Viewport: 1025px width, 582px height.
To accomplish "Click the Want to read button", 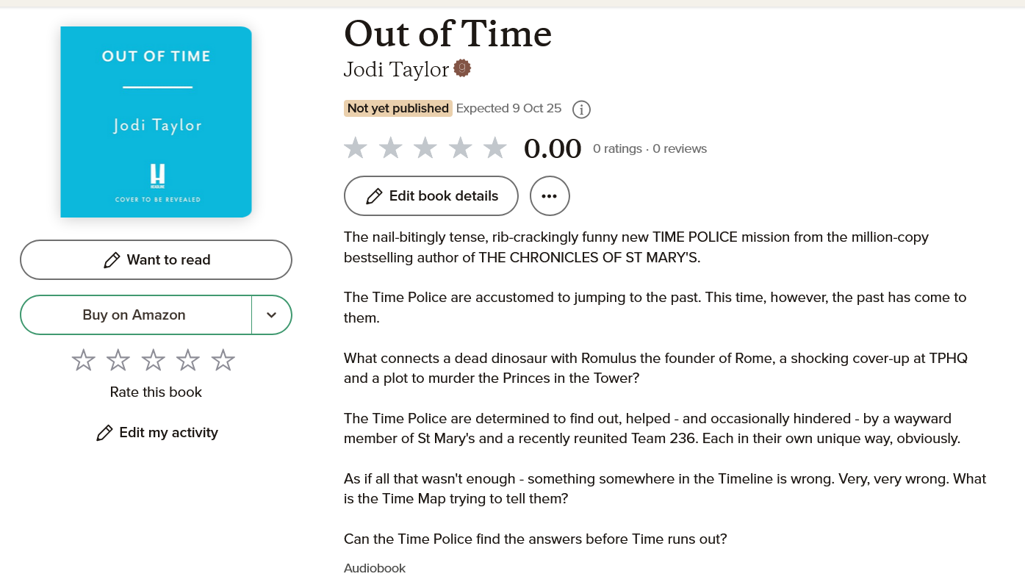I will coord(156,259).
